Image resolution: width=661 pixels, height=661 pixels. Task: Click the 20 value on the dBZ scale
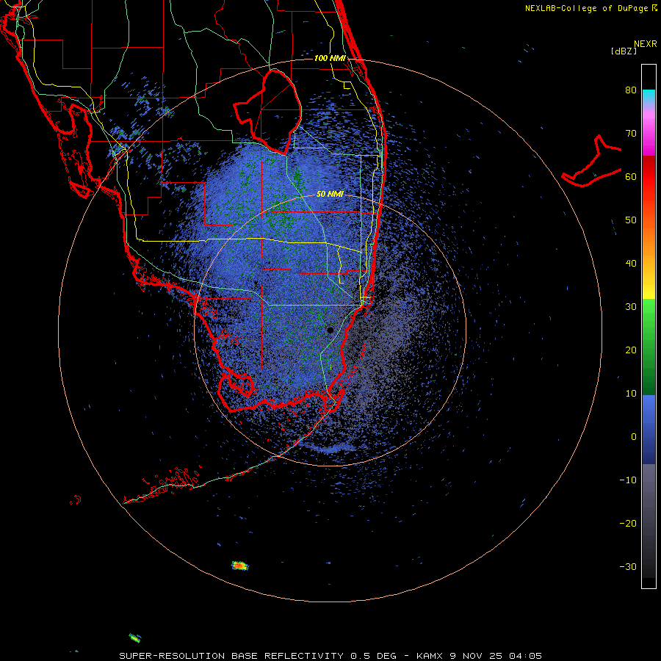point(631,350)
